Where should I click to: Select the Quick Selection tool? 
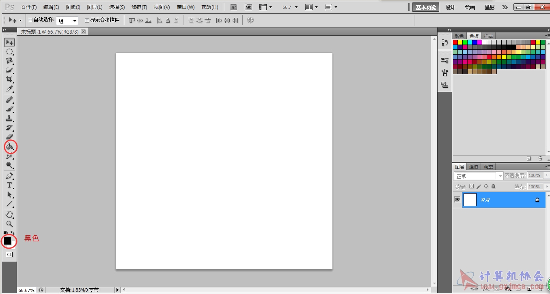tap(9, 70)
